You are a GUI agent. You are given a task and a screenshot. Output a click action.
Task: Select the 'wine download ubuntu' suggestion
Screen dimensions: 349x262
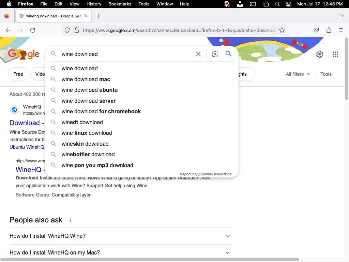click(x=142, y=90)
